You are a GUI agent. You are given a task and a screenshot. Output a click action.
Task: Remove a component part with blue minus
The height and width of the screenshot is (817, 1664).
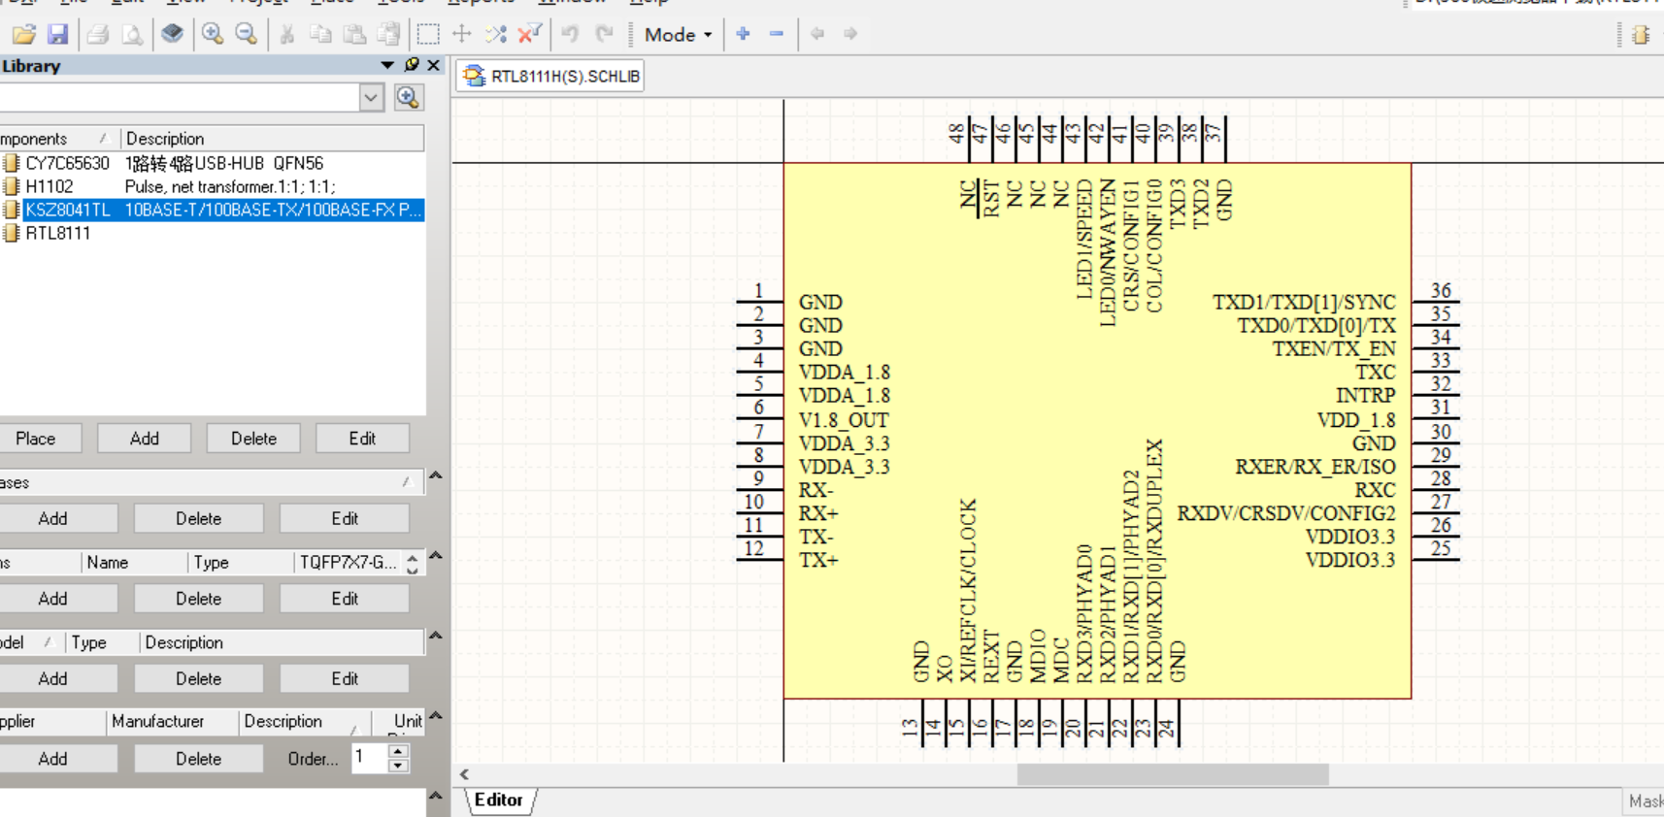(777, 34)
